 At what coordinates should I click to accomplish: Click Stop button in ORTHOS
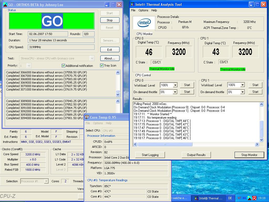point(110,20)
